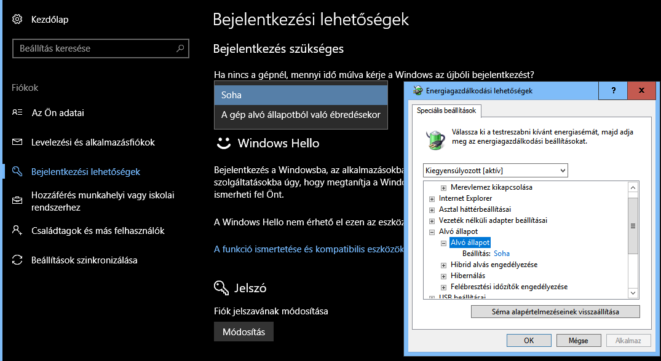Viewport: 661px width, 361px height.
Task: Select Asztal háttérbeállításai tree row
Action: click(x=475, y=209)
